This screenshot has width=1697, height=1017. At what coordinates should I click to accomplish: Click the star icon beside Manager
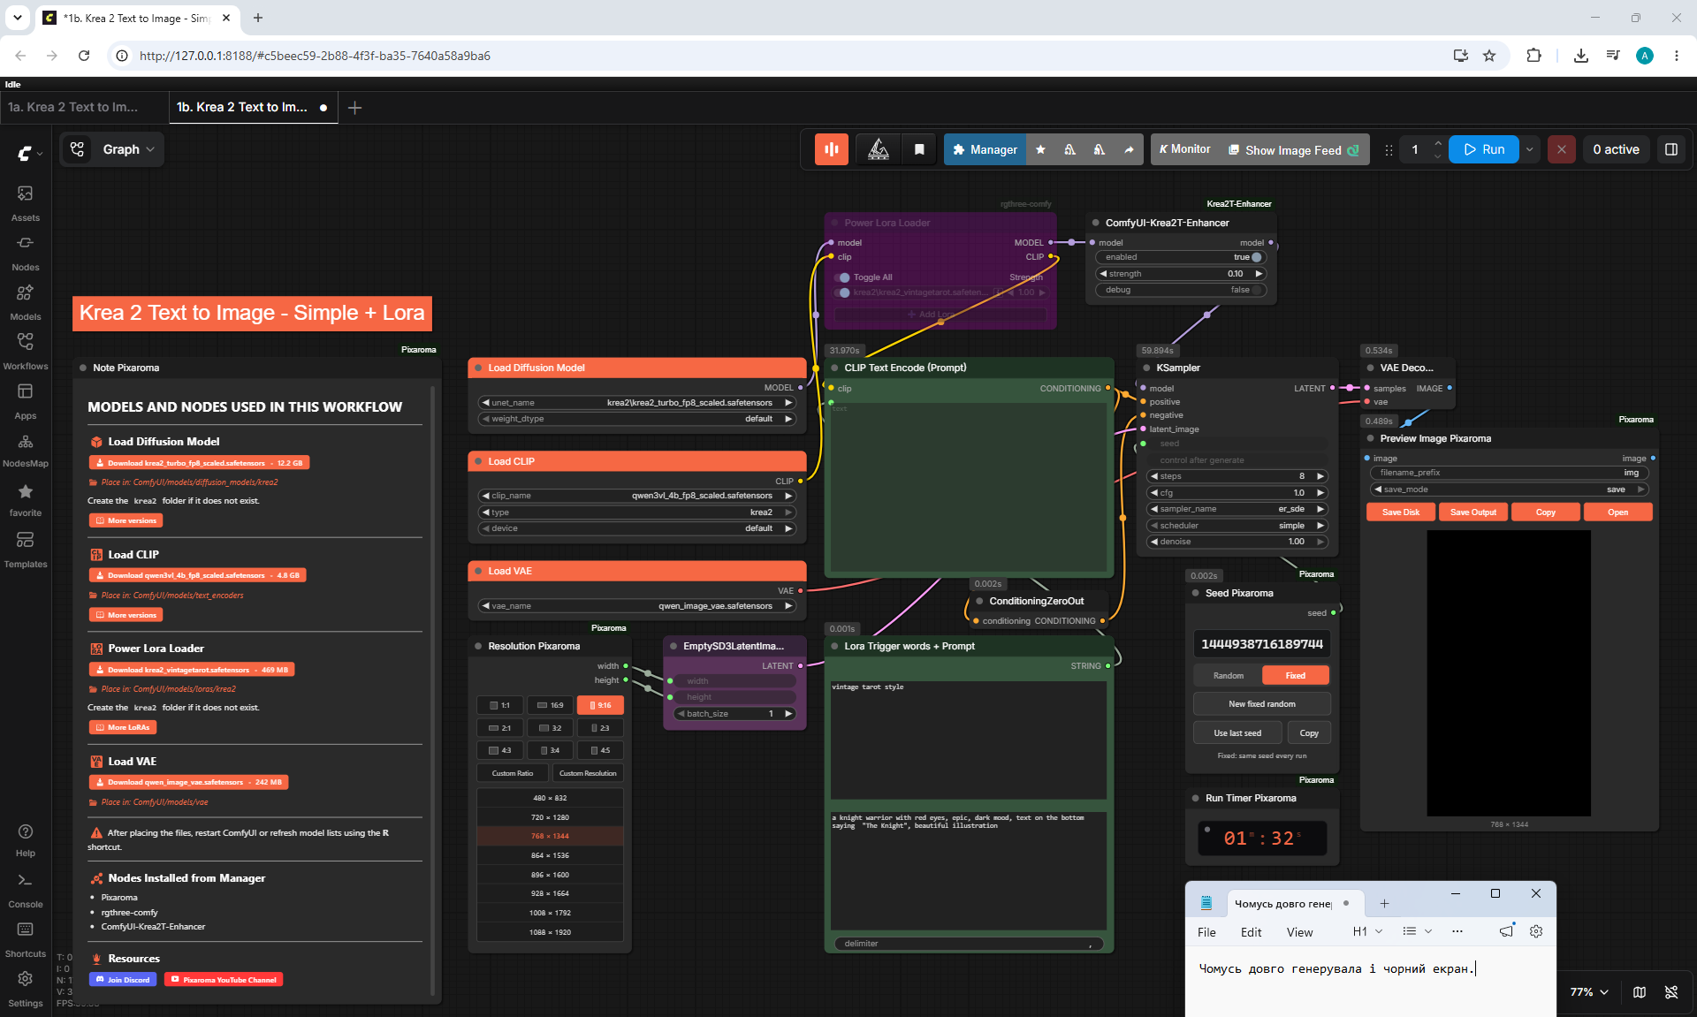[x=1040, y=149]
